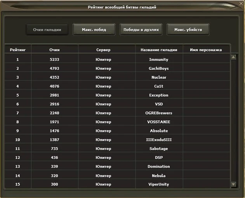Close the guild battle rating window
This screenshot has width=245, height=198.
(x=241, y=3)
